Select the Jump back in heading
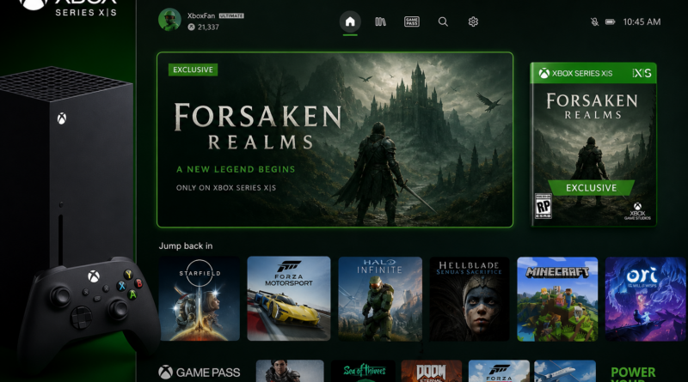The width and height of the screenshot is (688, 382). tap(186, 246)
